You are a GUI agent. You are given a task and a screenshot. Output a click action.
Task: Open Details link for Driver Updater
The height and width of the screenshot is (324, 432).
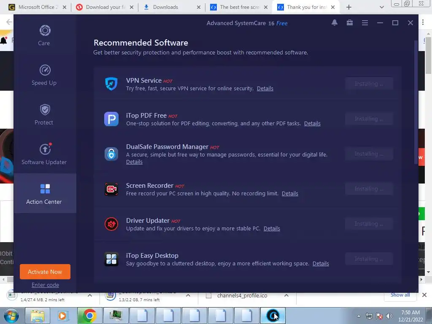(272, 228)
